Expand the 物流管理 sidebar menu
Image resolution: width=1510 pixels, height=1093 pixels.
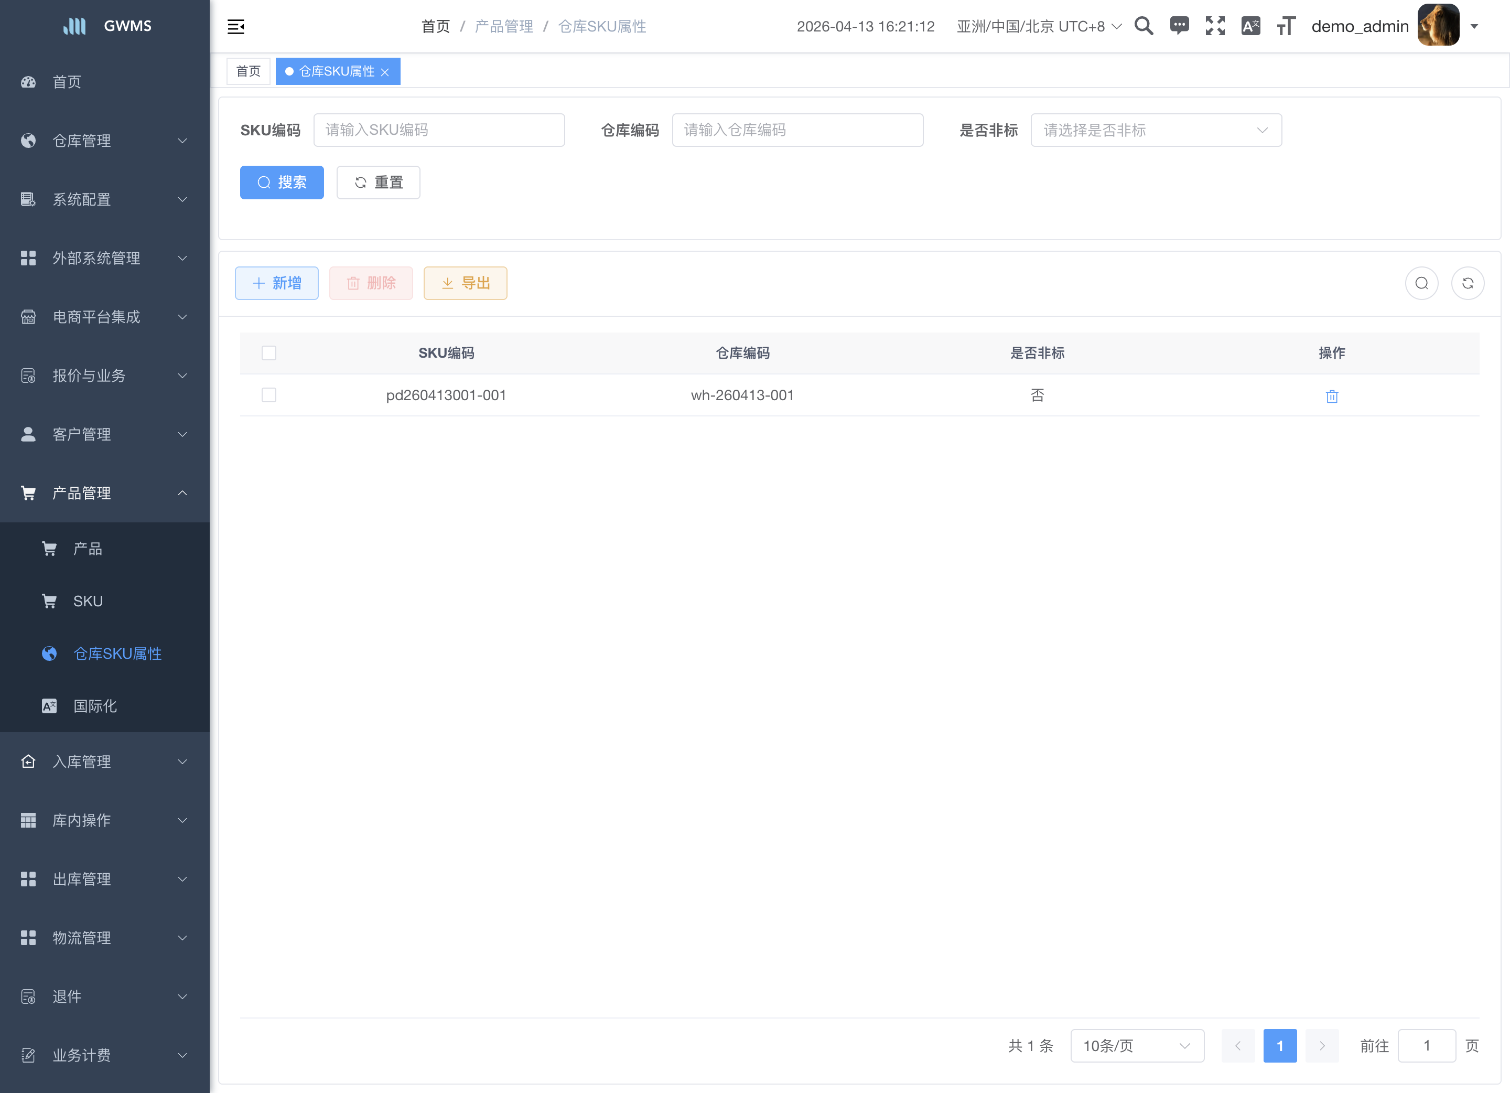point(104,938)
